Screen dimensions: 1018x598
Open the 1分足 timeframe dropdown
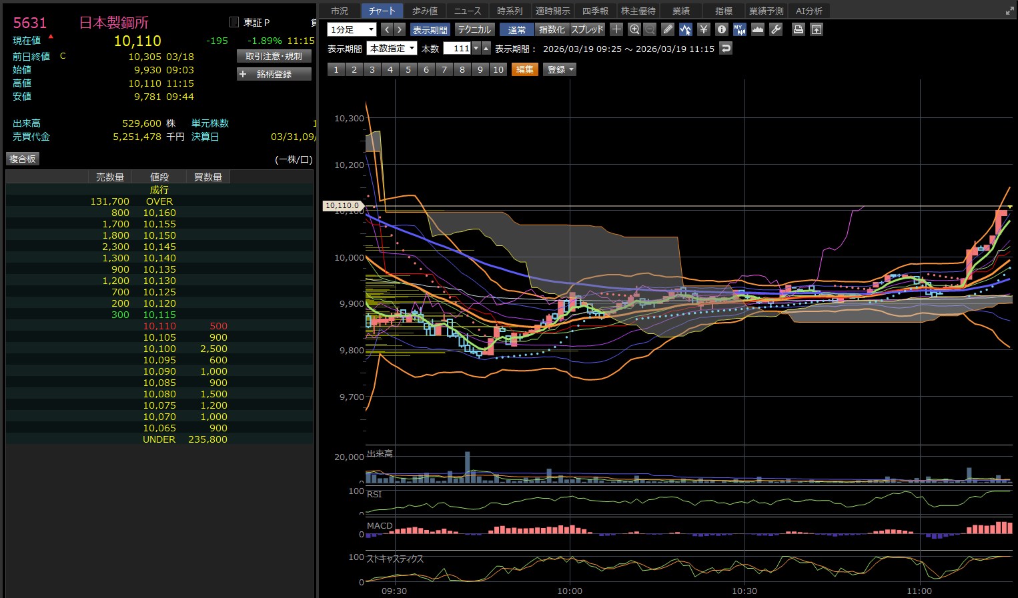click(352, 29)
